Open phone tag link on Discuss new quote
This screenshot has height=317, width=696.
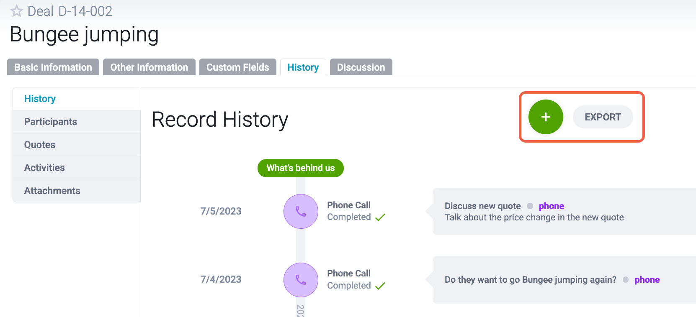point(551,206)
